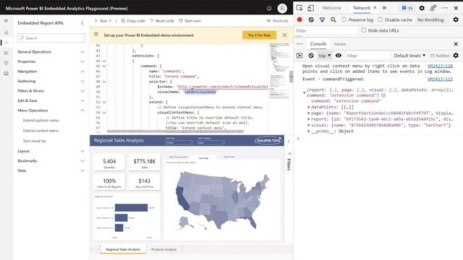Expand the dataPoints entry in console
Image resolution: width=463 pixels, height=260 pixels.
(x=309, y=108)
